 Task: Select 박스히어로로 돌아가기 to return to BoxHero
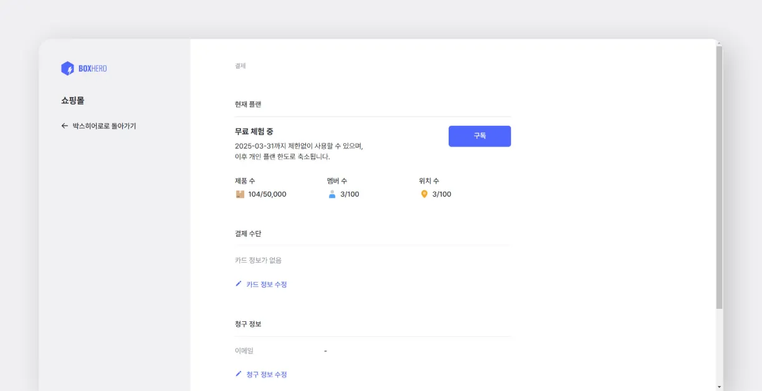(x=103, y=125)
